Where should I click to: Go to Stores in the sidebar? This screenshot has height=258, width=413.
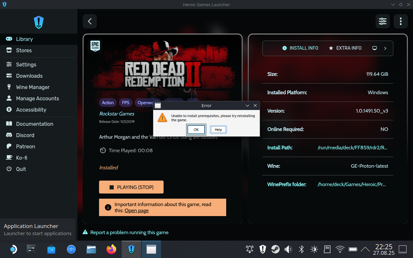tap(39, 50)
